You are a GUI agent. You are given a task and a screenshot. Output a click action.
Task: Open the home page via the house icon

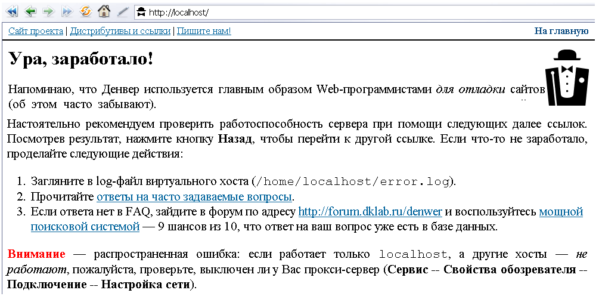coord(104,11)
